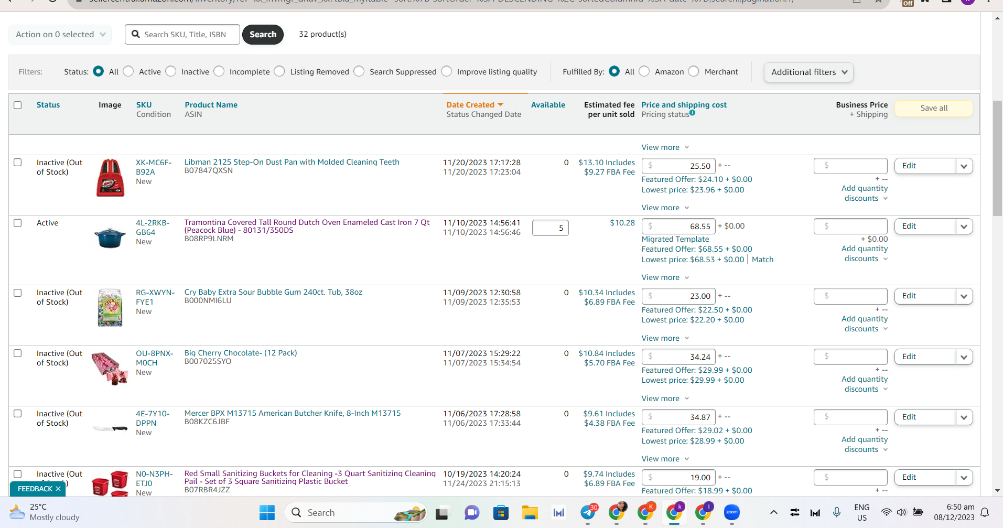Open the weather widget showing 25°C
1003x528 pixels.
click(x=45, y=512)
